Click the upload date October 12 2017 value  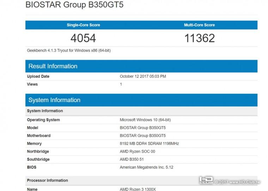(143, 76)
